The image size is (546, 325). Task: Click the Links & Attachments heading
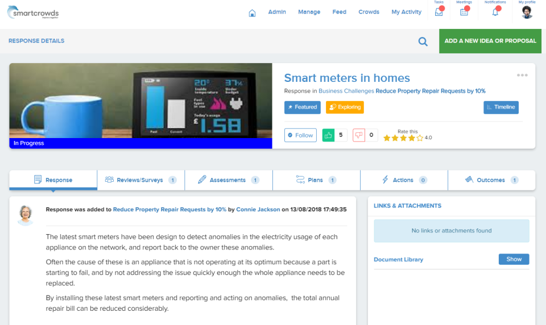[x=407, y=206]
